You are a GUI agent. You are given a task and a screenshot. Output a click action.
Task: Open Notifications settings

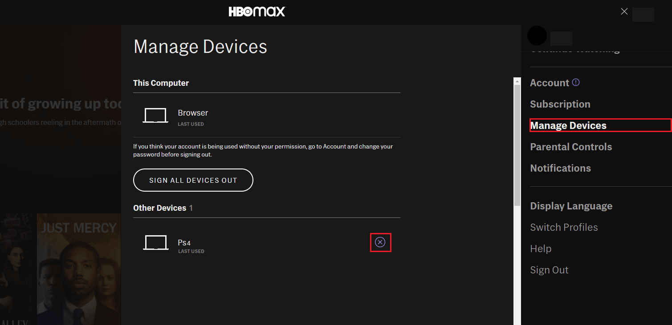(x=561, y=168)
